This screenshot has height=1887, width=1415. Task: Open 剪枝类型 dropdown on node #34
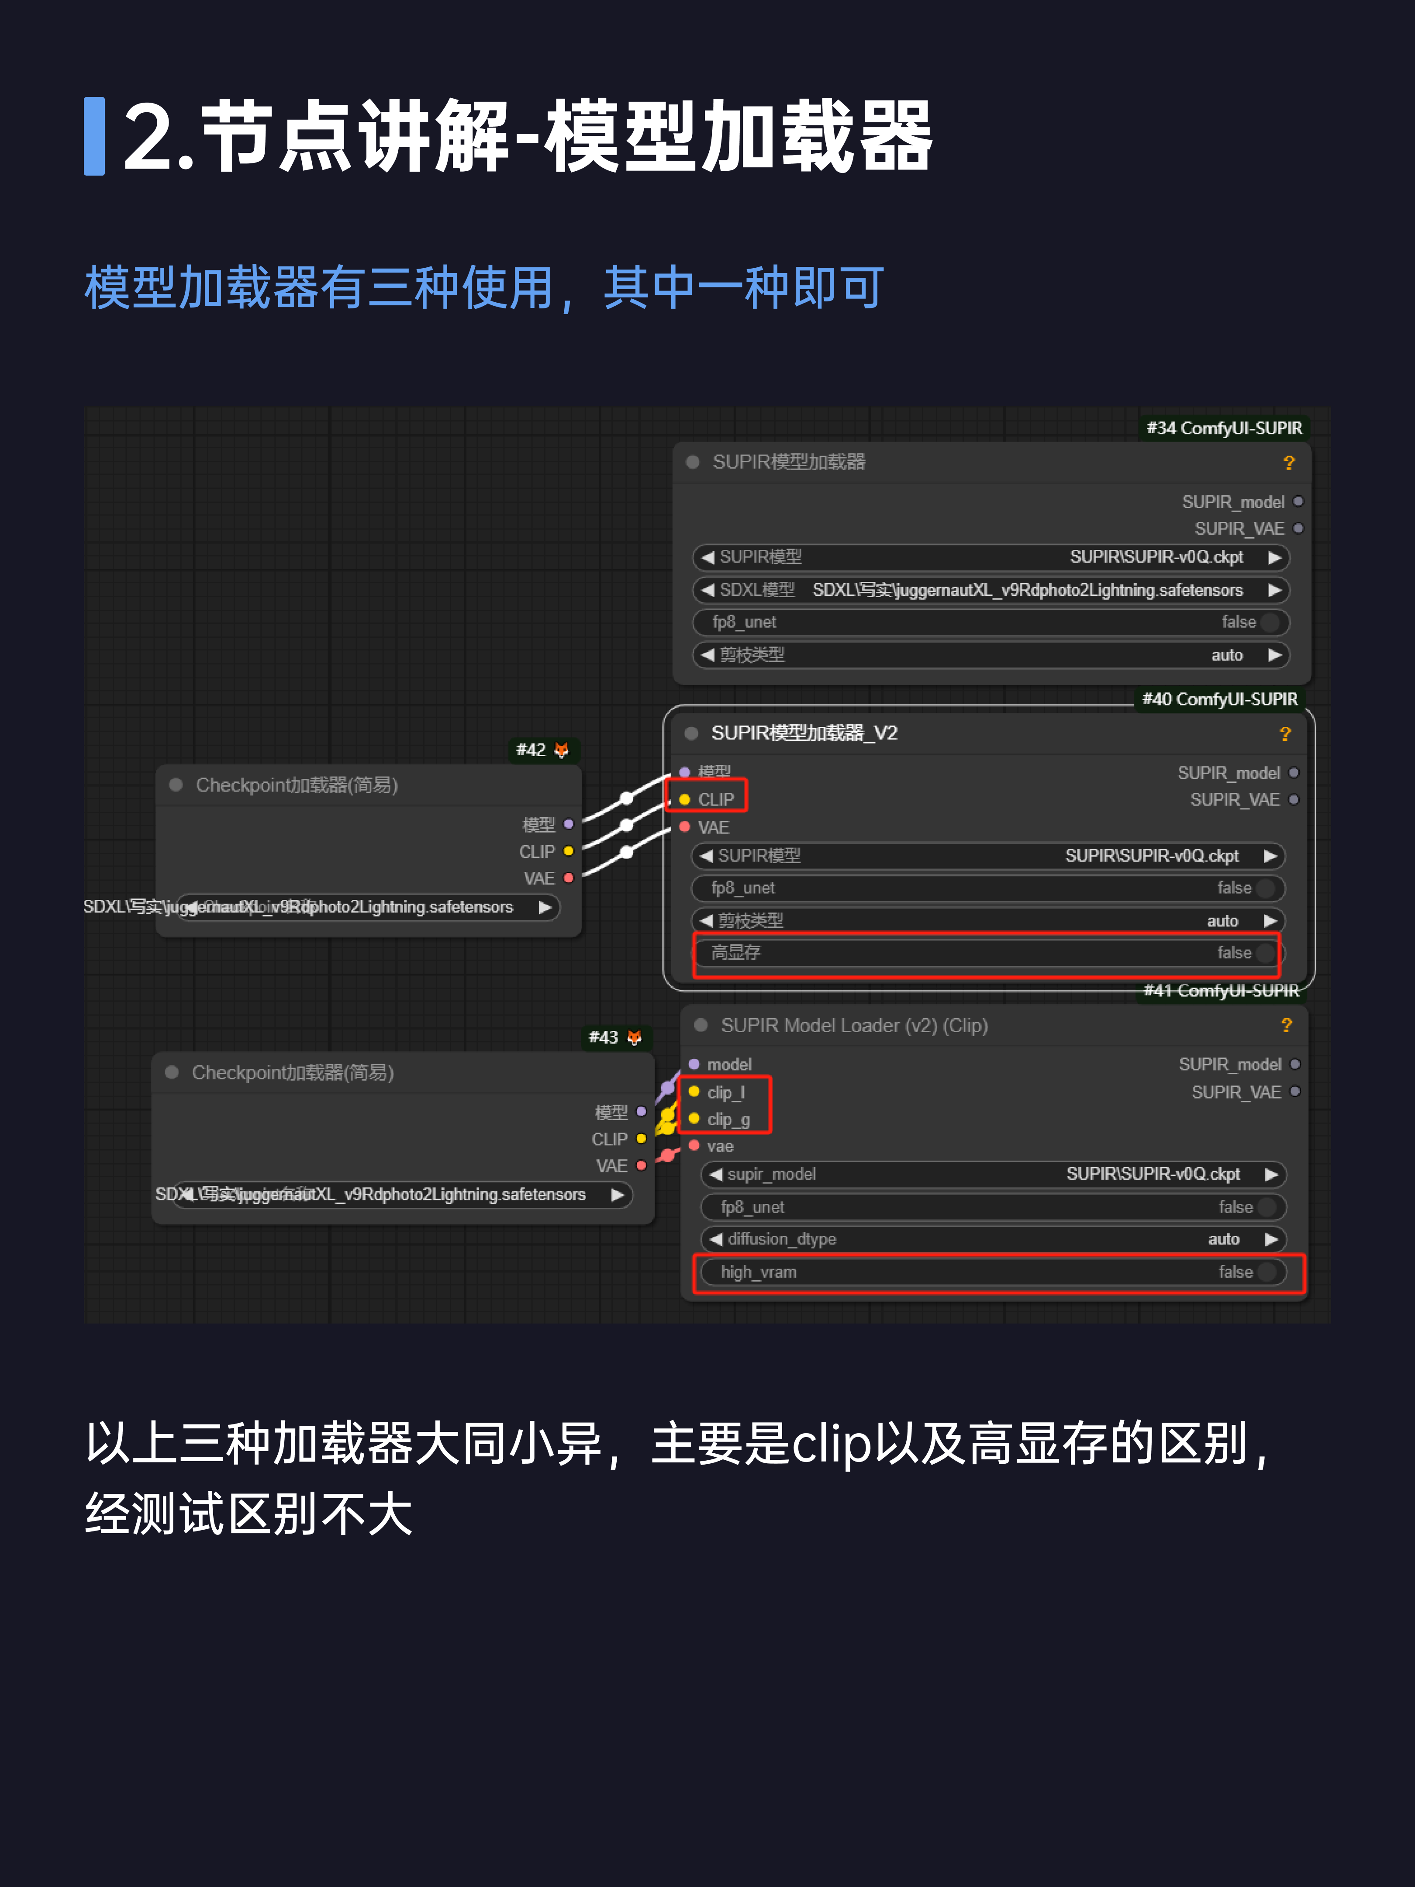click(1275, 655)
